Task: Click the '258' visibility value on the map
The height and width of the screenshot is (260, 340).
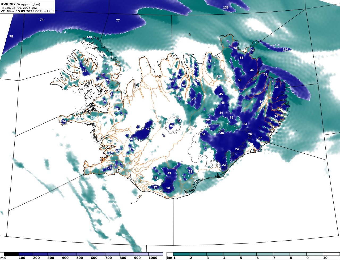Action: pos(219,76)
